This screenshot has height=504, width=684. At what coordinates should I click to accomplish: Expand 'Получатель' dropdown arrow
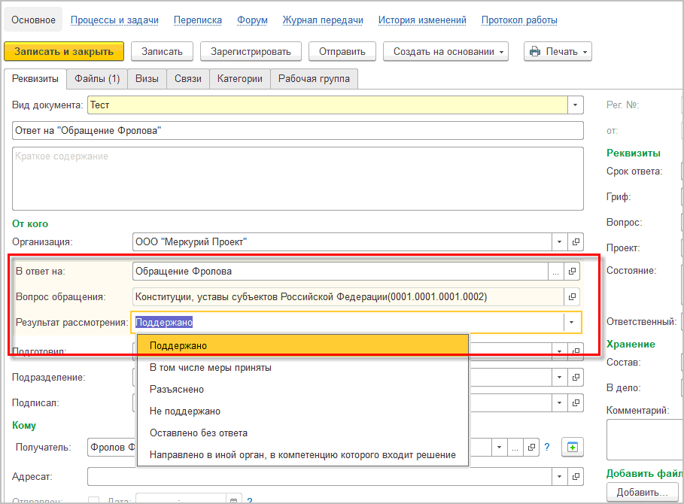coord(500,448)
